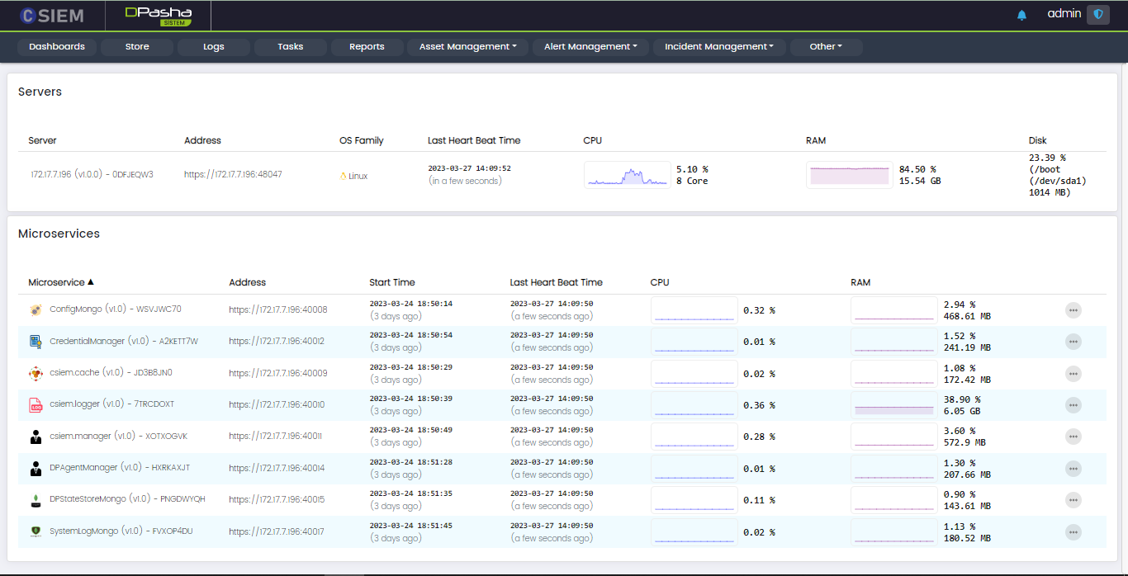Click the DPStateStoreMongo microservice icon
Screen dimensions: 1128x576
coord(36,500)
